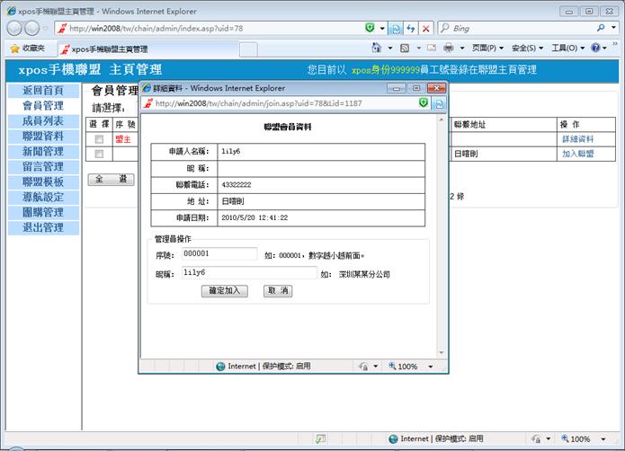Image resolution: width=625 pixels, height=451 pixels.
Task: Open popup zoom level 100% control
Action: click(x=413, y=367)
